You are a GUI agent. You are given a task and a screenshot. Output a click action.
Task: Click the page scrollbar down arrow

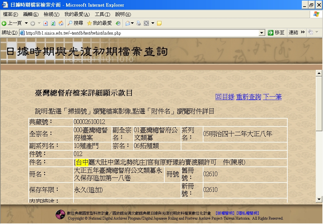click(319, 199)
